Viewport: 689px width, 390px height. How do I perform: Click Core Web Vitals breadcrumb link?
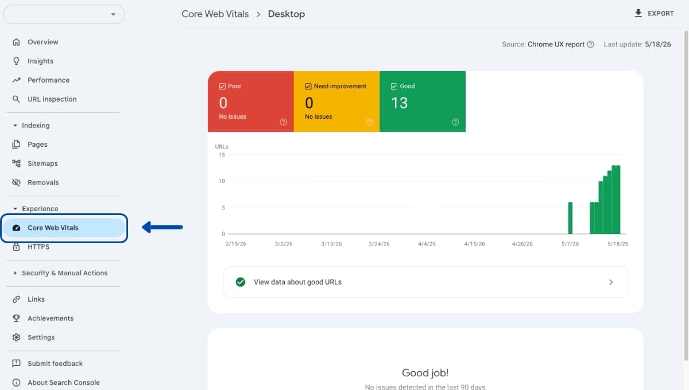[215, 14]
